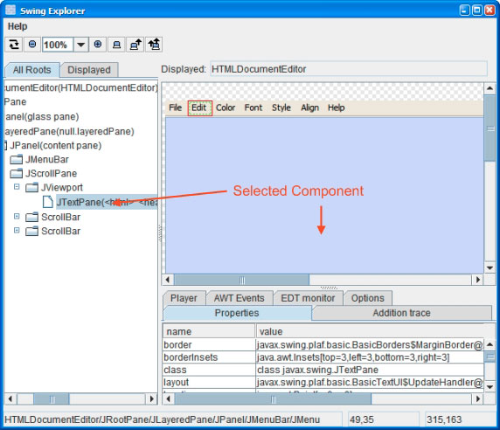500x430 pixels.
Task: Click the 100% zoom input field
Action: pos(58,45)
